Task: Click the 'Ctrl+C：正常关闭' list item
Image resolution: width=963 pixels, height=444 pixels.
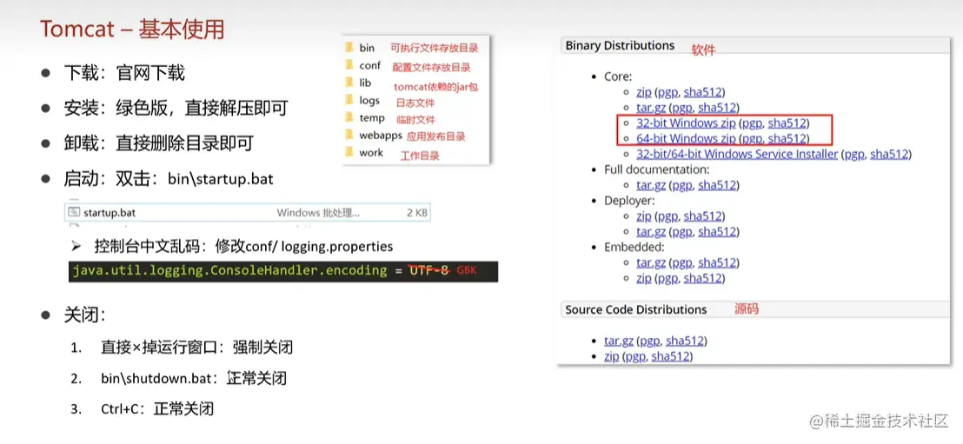Action: pyautogui.click(x=157, y=408)
